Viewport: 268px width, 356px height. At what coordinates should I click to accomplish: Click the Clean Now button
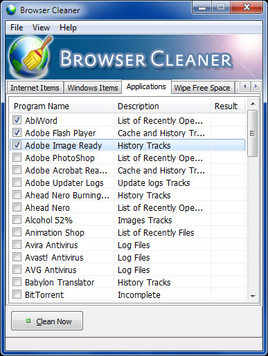point(47,321)
